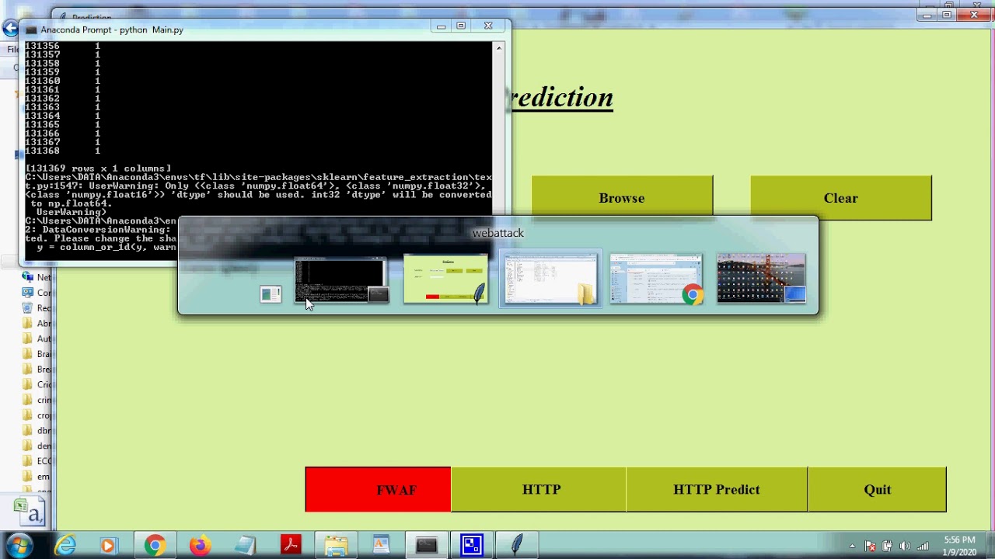Select the green Prediction app thumbnail in the task switcher
995x559 pixels.
click(x=445, y=278)
